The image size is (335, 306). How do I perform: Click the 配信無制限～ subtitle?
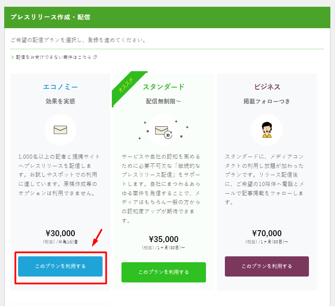(x=164, y=101)
